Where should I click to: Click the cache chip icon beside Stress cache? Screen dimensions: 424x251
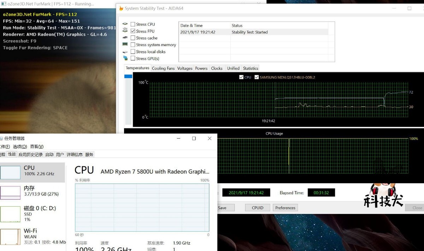pyautogui.click(x=125, y=38)
